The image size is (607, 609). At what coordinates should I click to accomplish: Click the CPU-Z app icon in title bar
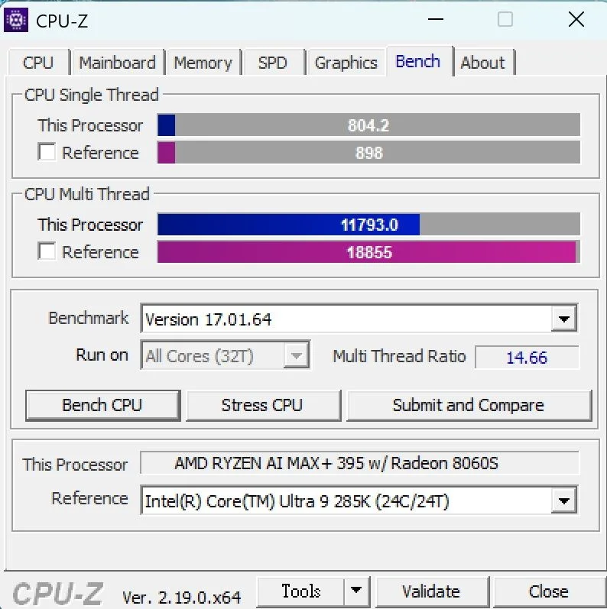16,19
